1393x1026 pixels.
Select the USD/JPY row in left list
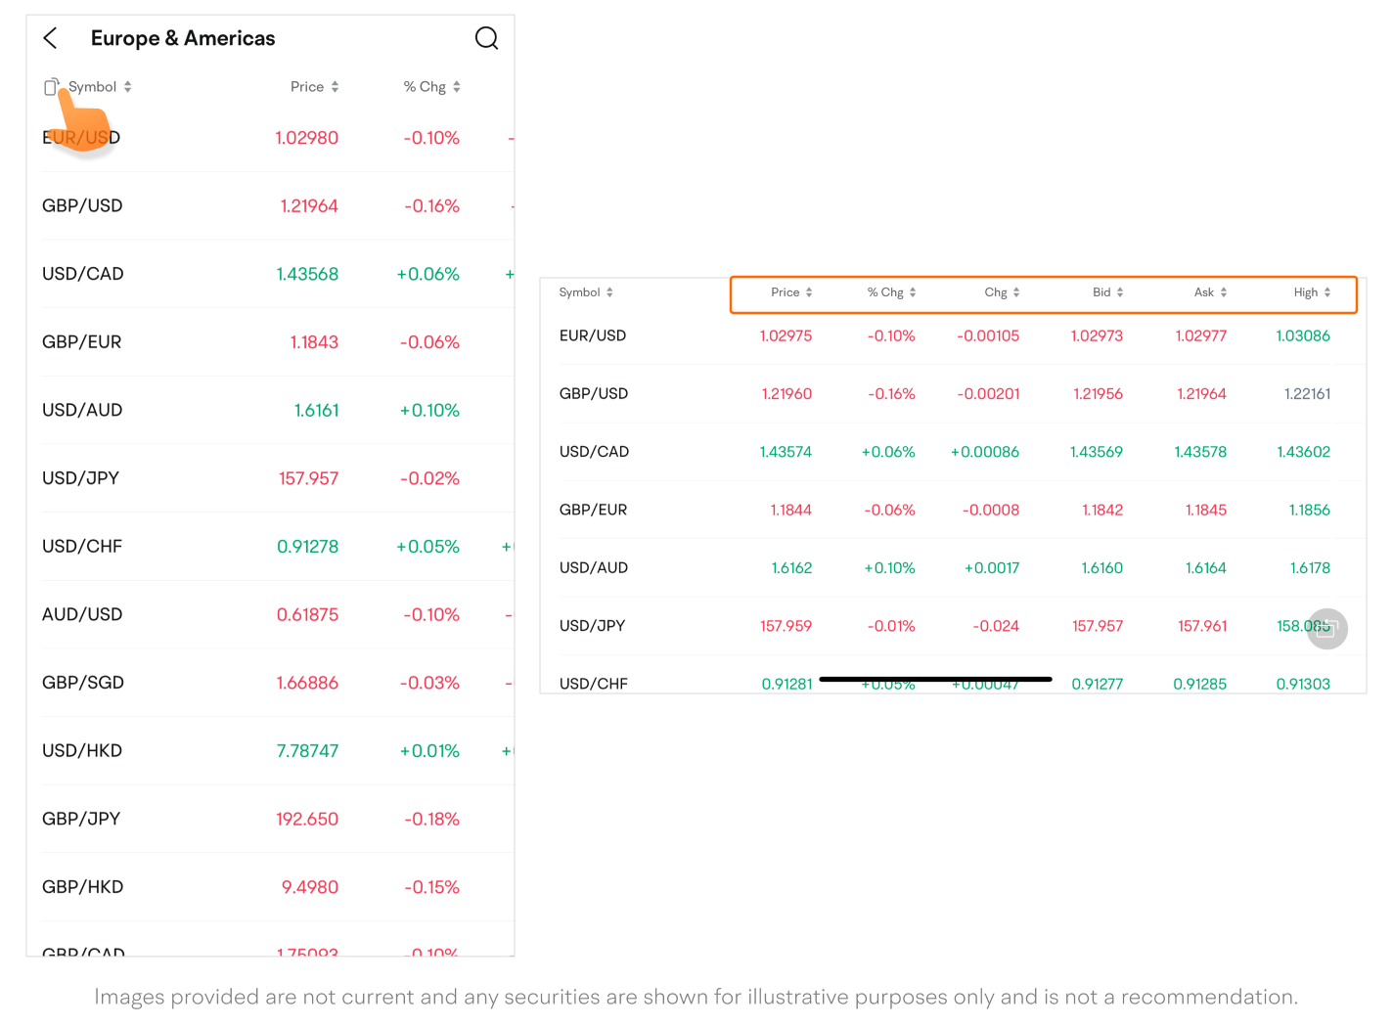click(81, 478)
